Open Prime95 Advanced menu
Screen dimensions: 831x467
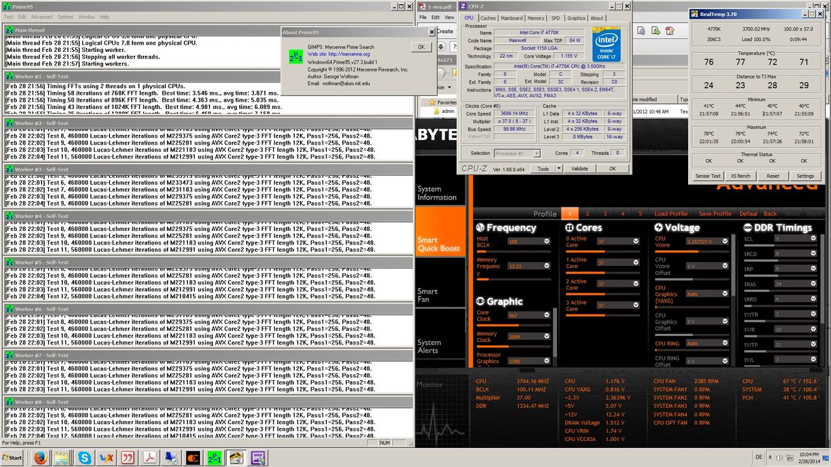tap(42, 17)
